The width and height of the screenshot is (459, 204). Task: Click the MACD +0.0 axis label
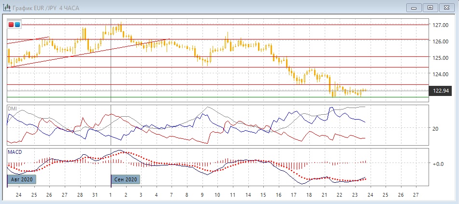(438, 163)
